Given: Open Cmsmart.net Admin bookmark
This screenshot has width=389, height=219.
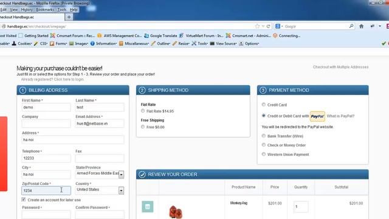Looking at the screenshot, I should [249, 35].
